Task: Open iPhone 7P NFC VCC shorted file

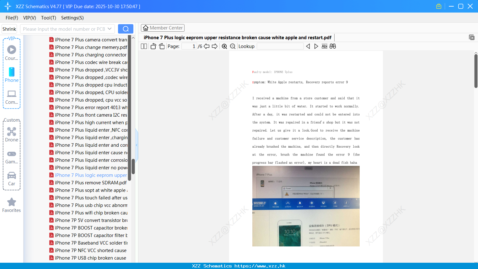Action: click(88, 251)
